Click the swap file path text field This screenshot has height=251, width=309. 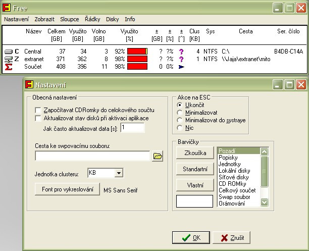point(92,156)
